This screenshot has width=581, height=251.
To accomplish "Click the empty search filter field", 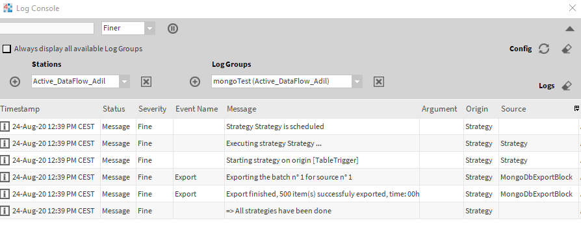I will pyautogui.click(x=47, y=28).
